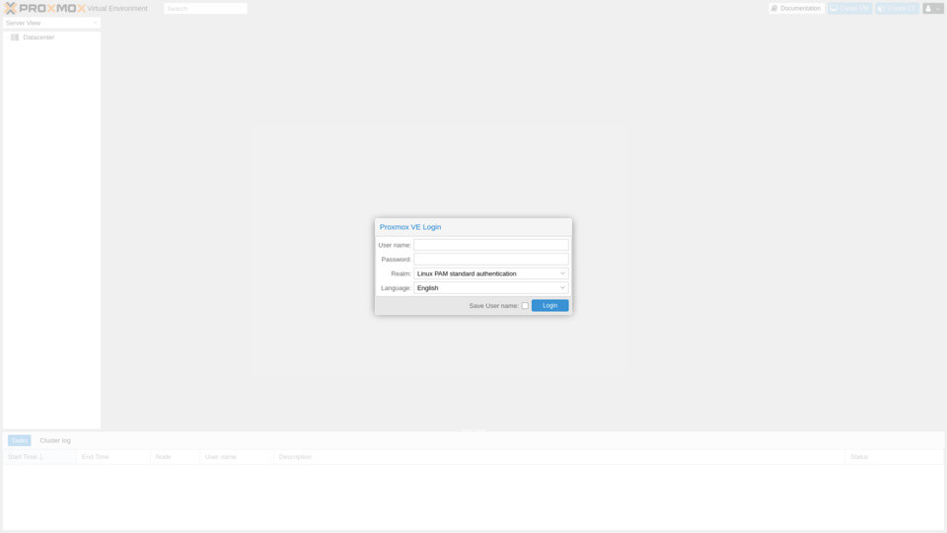947x533 pixels.
Task: Click the Datacenter server icon
Action: pyautogui.click(x=15, y=38)
